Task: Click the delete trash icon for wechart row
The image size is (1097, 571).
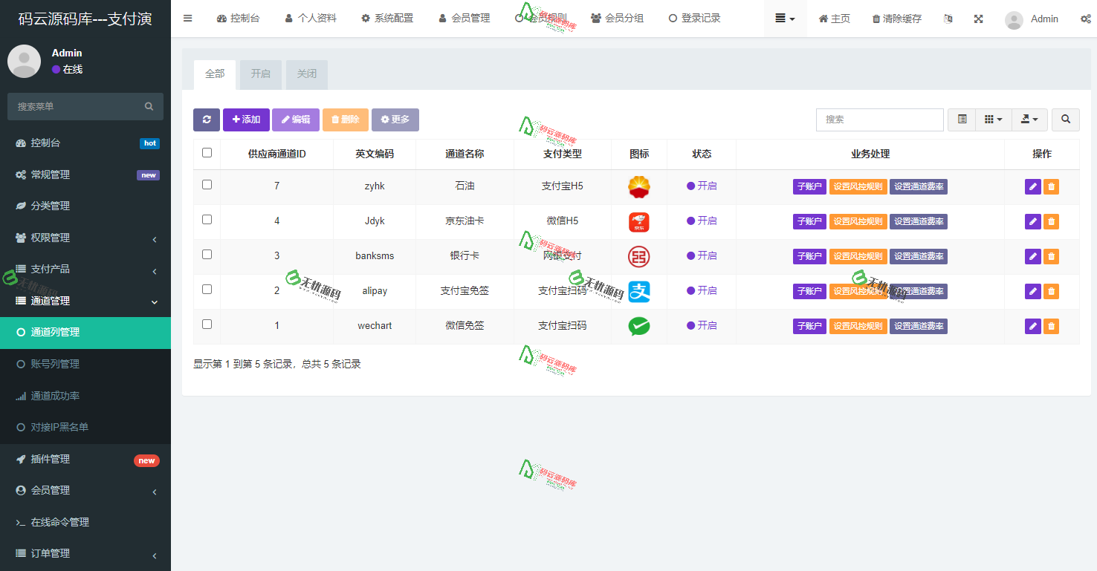Action: (x=1051, y=326)
